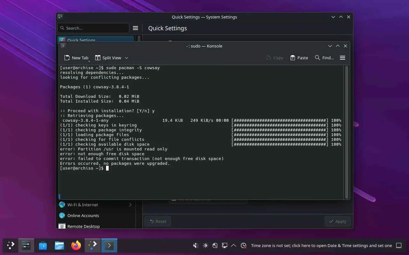Open Wi-Fi & Internet settings

[96, 205]
